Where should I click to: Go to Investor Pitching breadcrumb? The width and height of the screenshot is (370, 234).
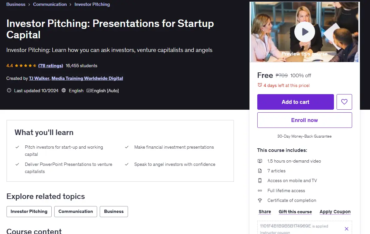92,4
